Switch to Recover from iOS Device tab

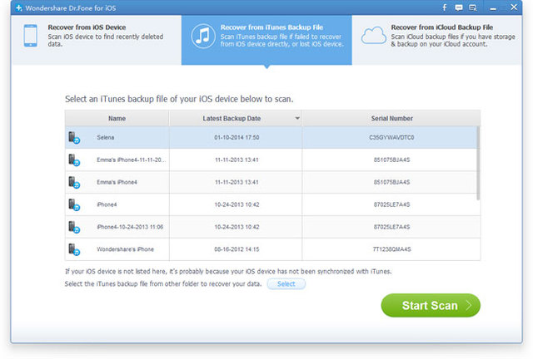click(97, 40)
